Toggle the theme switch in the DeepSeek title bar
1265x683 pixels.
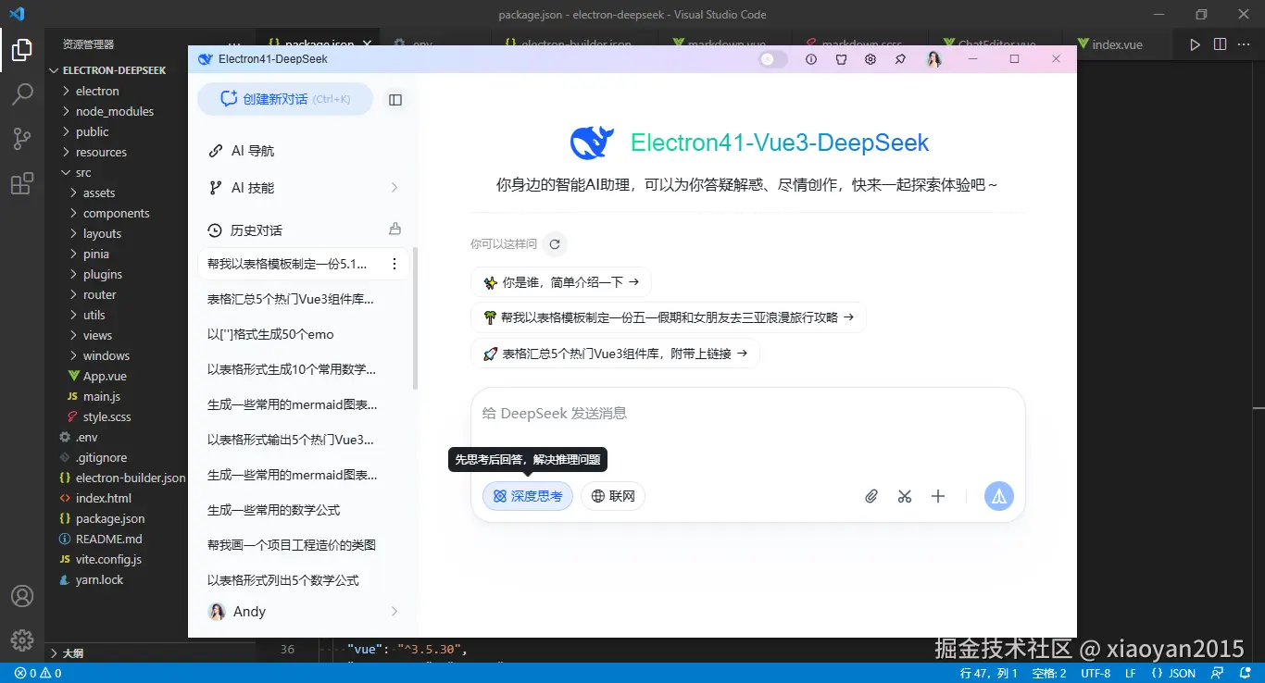[x=771, y=58]
